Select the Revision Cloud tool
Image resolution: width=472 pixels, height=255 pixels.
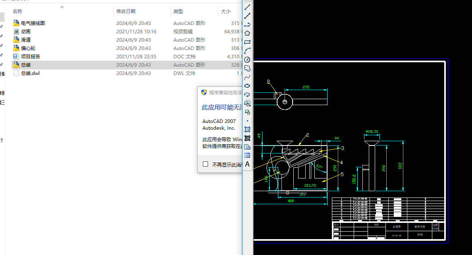coord(247,68)
